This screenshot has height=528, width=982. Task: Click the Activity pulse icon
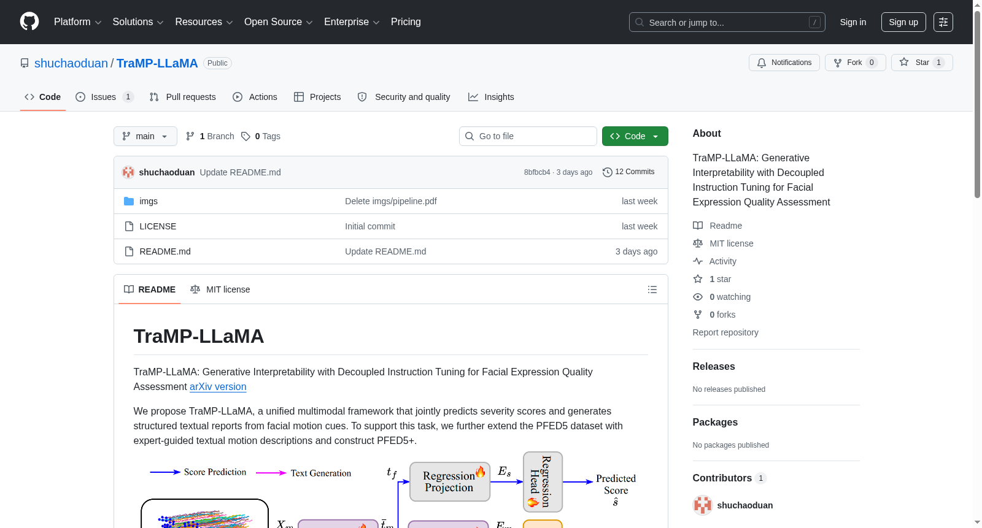[698, 261]
